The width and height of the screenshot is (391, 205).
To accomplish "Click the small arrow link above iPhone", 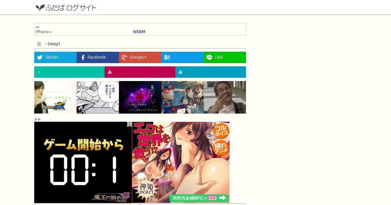I will (37, 27).
